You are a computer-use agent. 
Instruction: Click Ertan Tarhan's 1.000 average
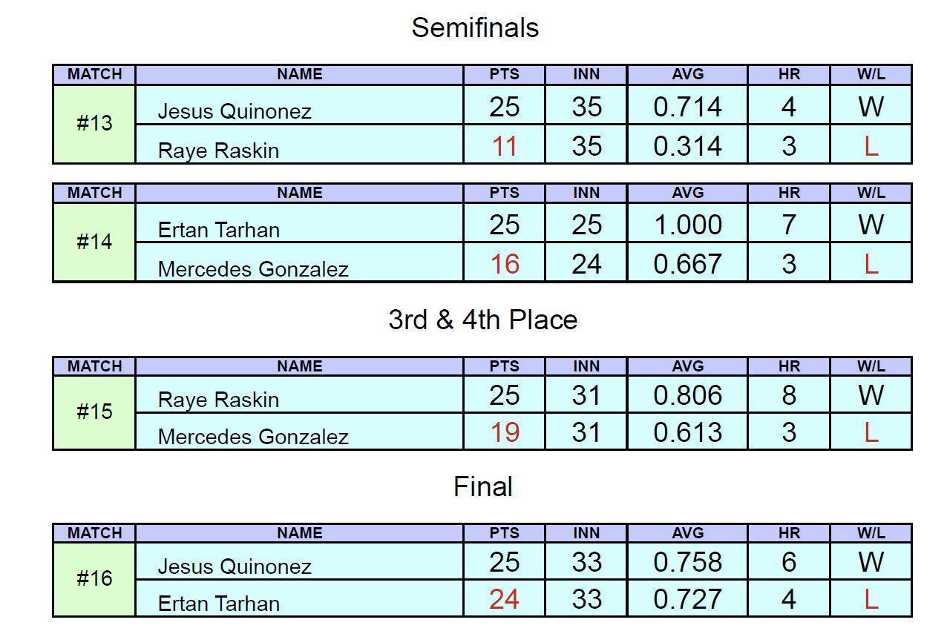point(687,225)
